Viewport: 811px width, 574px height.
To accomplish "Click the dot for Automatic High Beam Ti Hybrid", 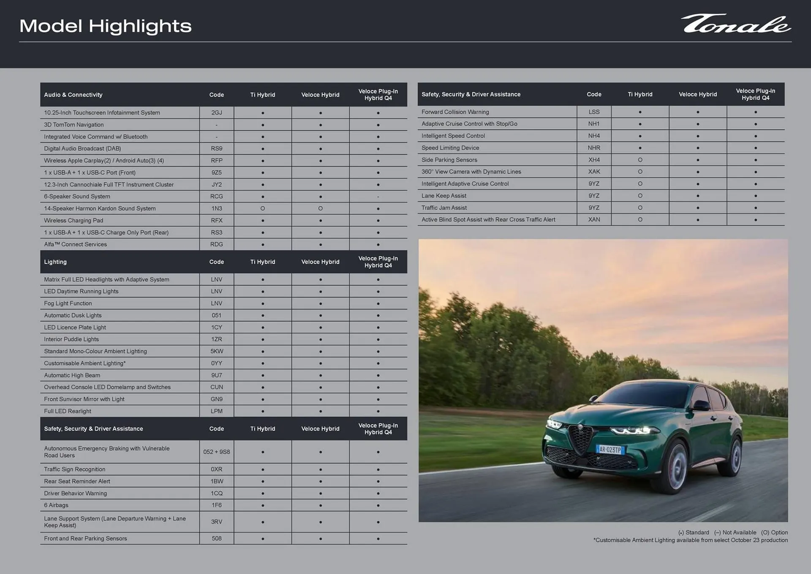I will click(x=263, y=375).
